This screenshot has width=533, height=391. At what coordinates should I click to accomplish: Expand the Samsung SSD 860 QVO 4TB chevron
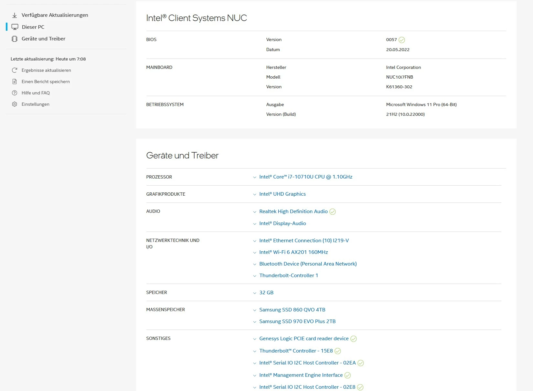coord(255,310)
